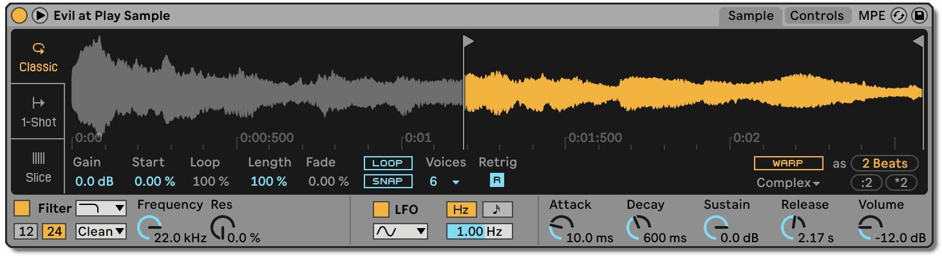Image resolution: width=942 pixels, height=257 pixels.
Task: Click the hot-swap preset icon
Action: click(899, 16)
